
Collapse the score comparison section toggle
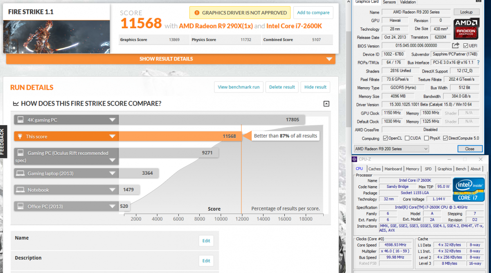click(326, 104)
